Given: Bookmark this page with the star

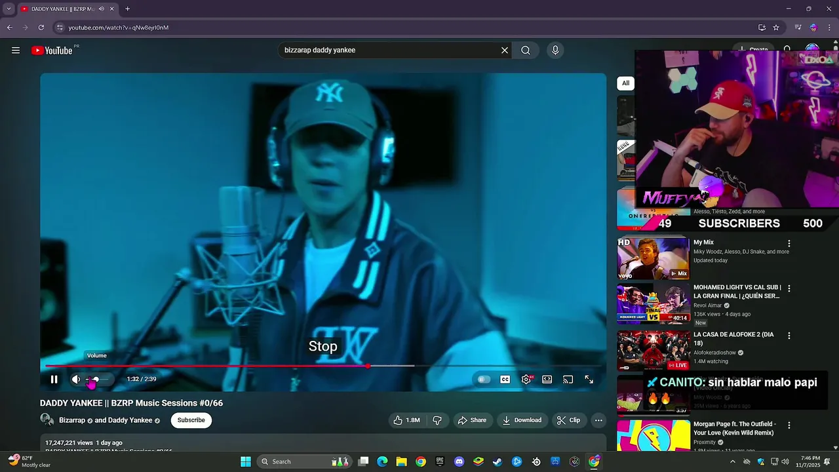Looking at the screenshot, I should tap(776, 28).
